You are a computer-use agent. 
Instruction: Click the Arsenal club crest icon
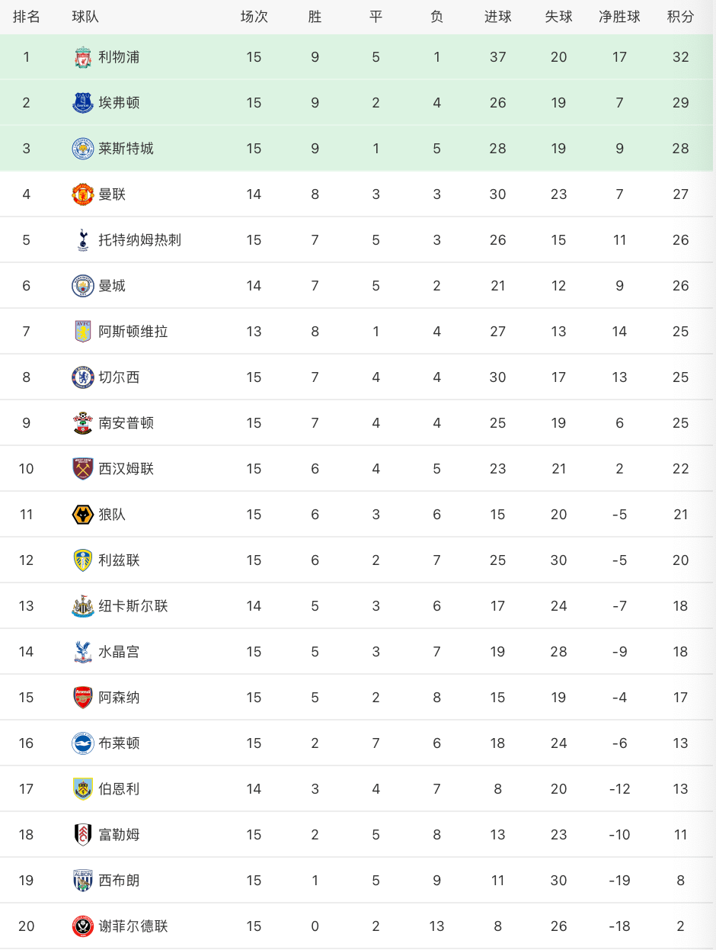(83, 698)
